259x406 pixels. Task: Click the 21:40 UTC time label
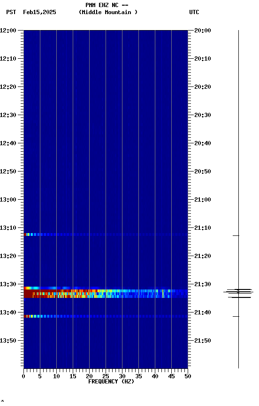pos(203,312)
